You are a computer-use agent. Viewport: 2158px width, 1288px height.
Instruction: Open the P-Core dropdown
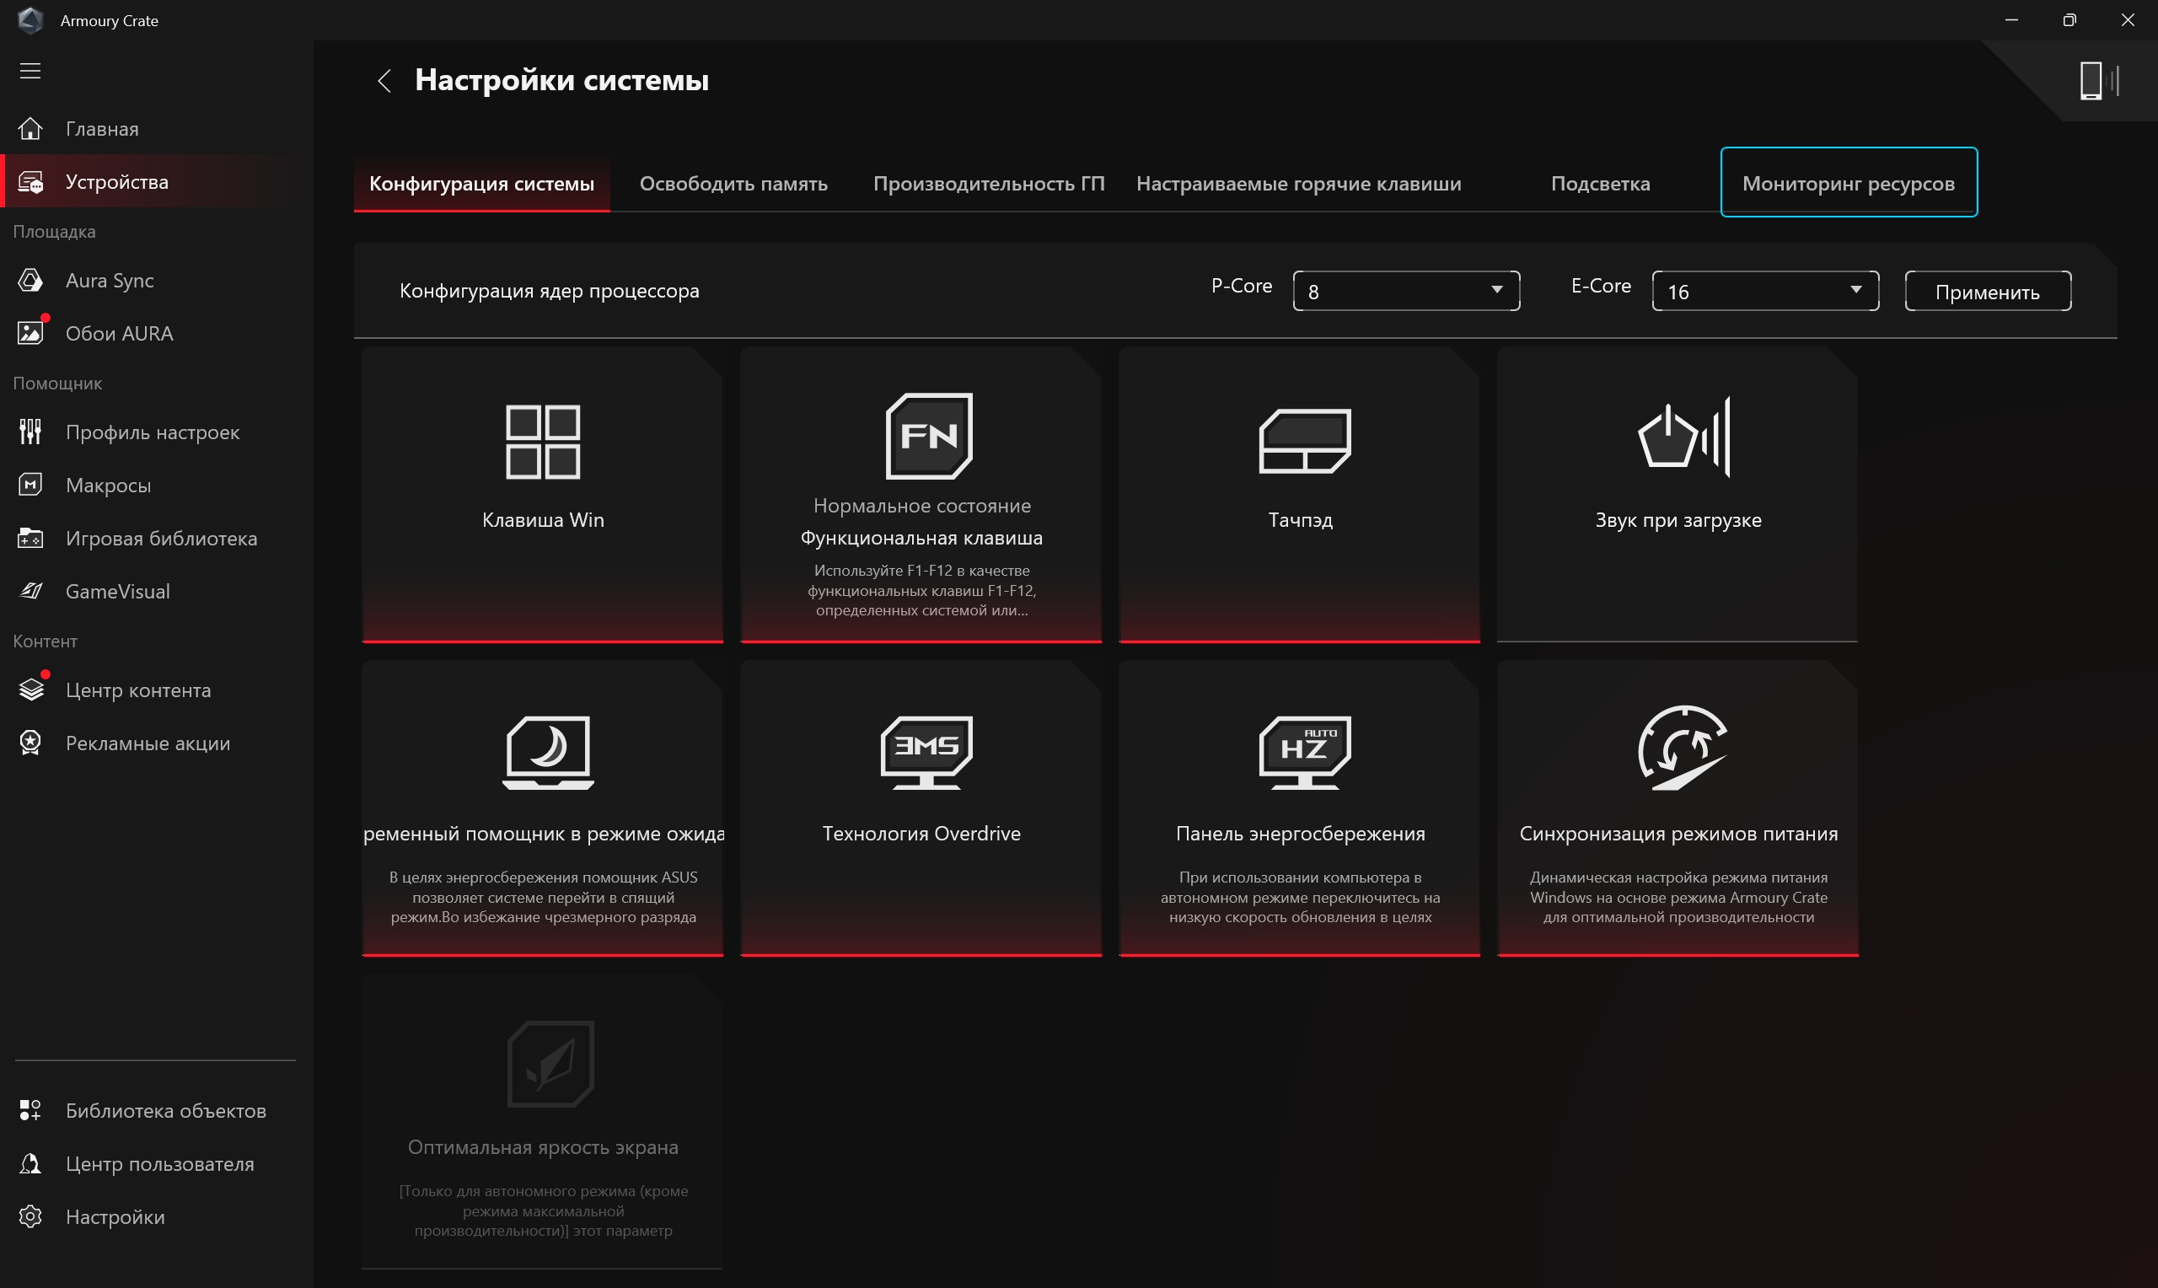1406,291
